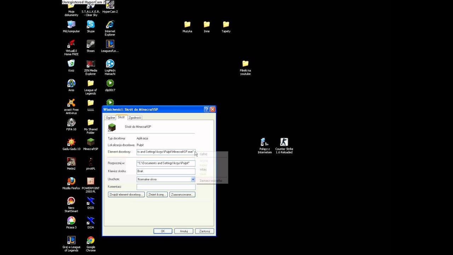
Task: Choose Zaznacz wszystko in the context menu
Action: point(211,181)
